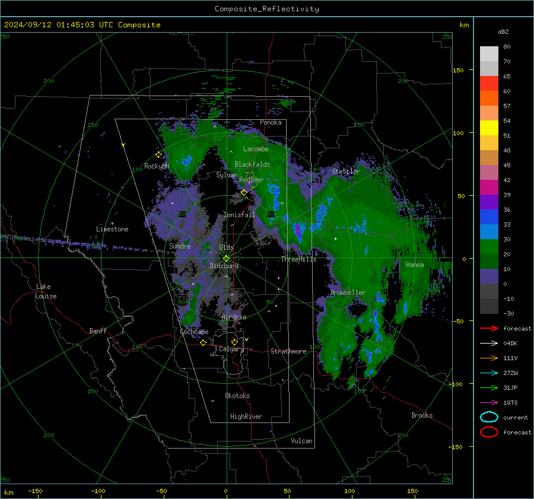Select the cyan 27ZW arrow icon
Screen dimensions: 534x499
tap(489, 373)
